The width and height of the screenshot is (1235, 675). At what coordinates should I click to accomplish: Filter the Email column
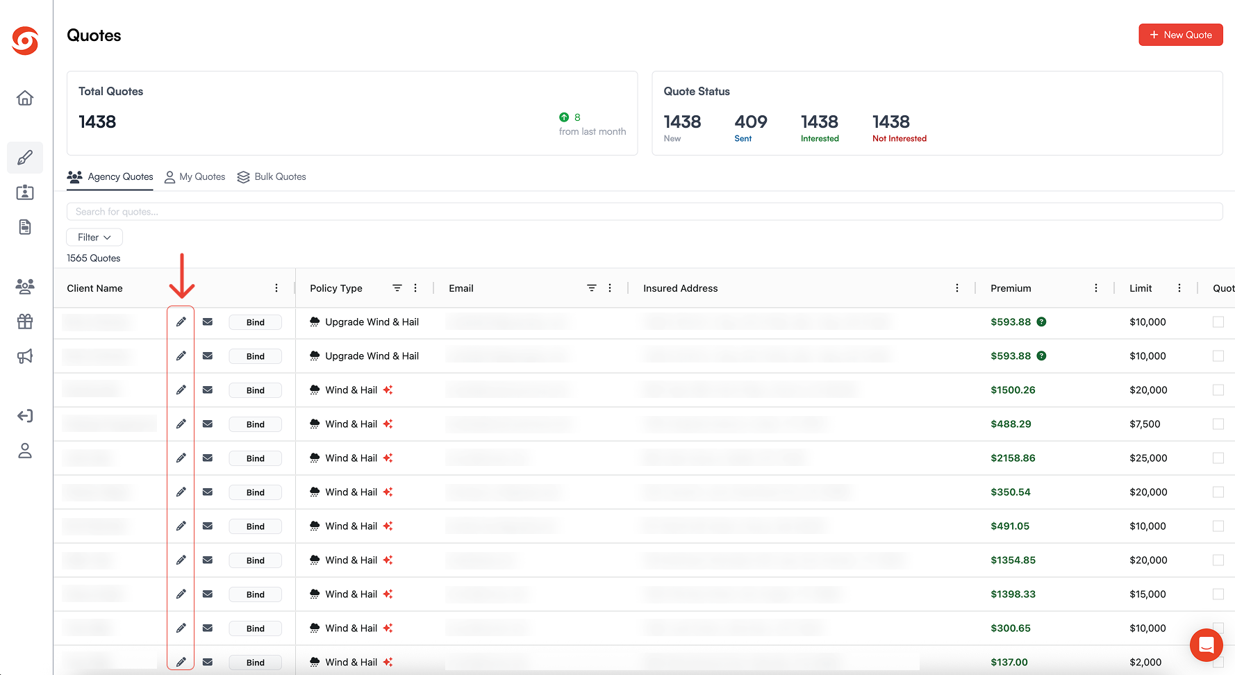[x=592, y=287]
